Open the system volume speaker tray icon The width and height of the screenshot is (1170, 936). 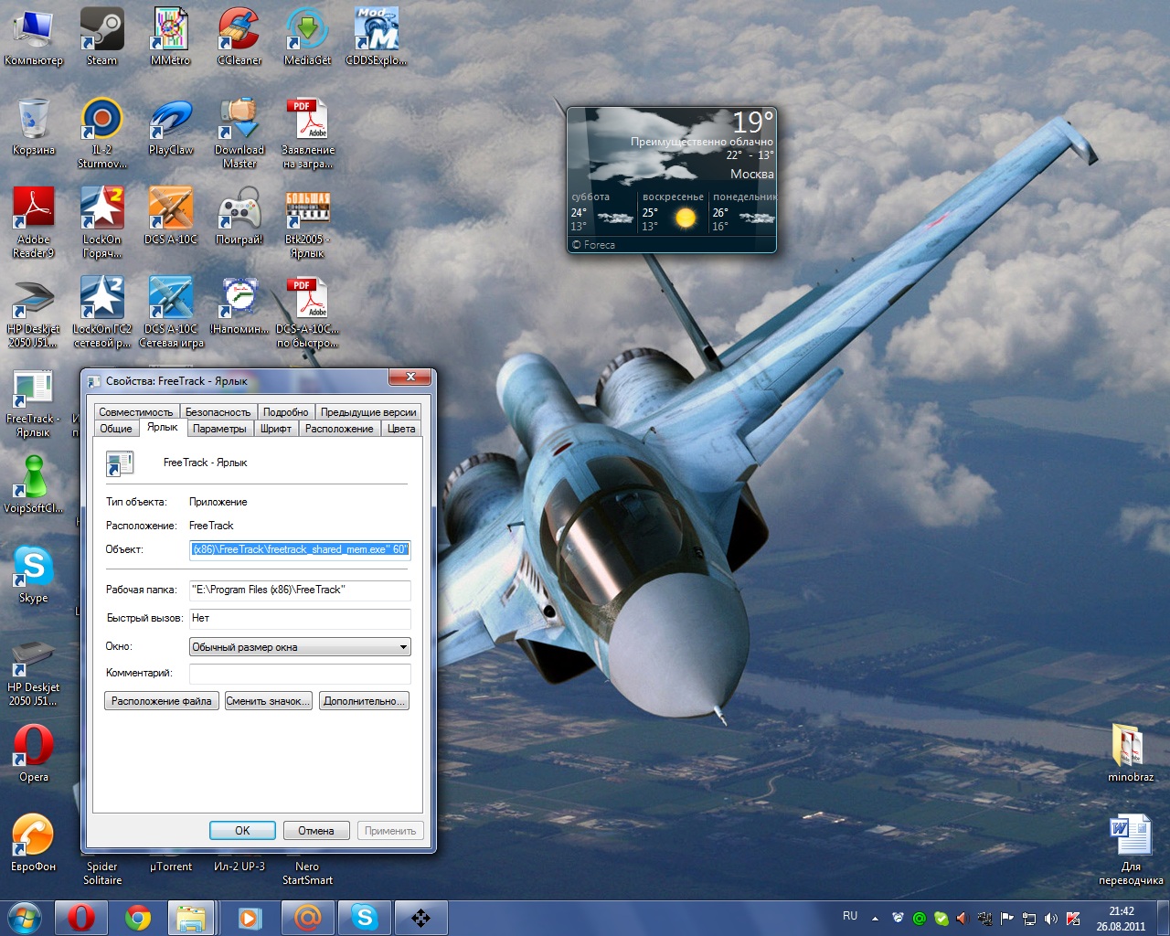pos(1051,918)
